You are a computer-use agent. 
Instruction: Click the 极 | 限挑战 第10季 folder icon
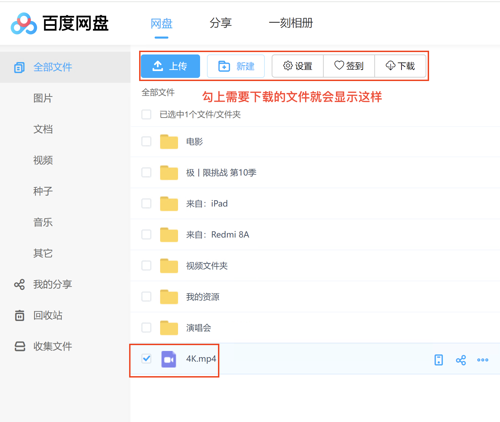169,172
